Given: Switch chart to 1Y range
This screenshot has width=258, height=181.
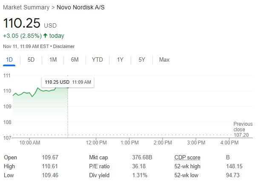Looking at the screenshot, I should coord(120,59).
